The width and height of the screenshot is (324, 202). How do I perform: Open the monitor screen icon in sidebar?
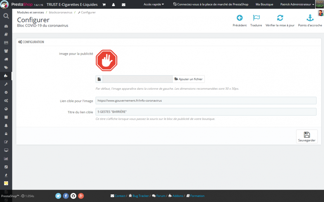coord(6,150)
